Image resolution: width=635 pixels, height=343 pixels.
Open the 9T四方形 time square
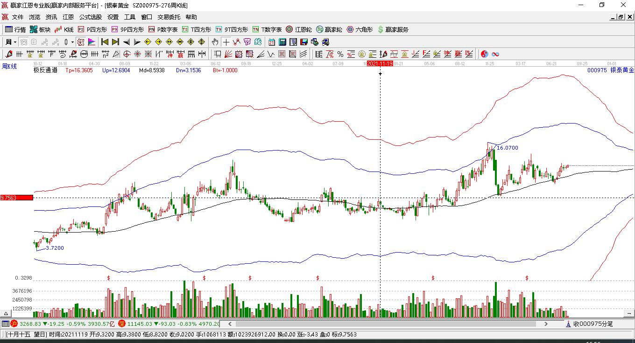pos(232,29)
